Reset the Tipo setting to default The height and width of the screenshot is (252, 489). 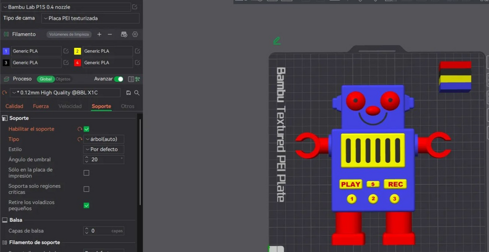click(80, 139)
